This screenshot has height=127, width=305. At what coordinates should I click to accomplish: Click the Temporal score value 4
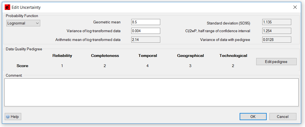click(148, 66)
